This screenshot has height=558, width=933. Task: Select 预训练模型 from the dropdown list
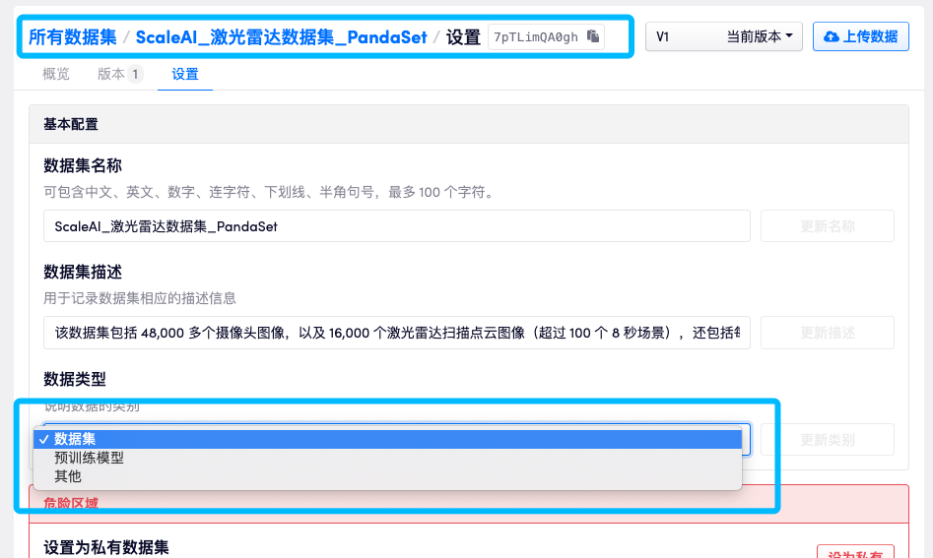(x=89, y=458)
